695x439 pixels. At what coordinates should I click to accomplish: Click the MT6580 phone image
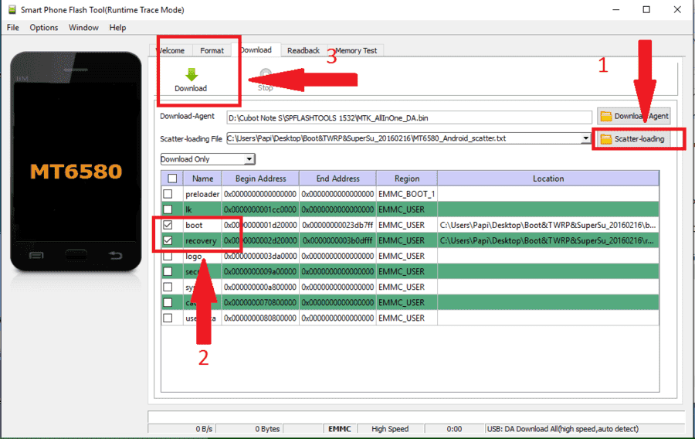(76, 162)
